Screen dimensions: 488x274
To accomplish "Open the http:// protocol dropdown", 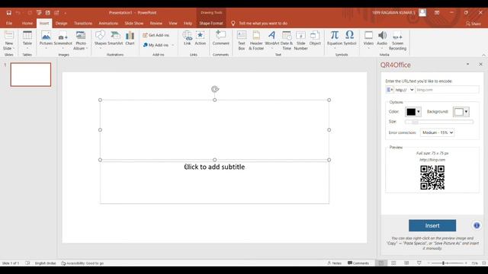I will pos(404,90).
